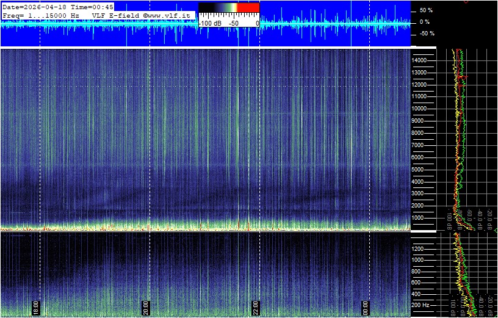Image resolution: width=498 pixels, height=318 pixels.
Task: Select the 00:00 time marker label
Action: point(365,308)
